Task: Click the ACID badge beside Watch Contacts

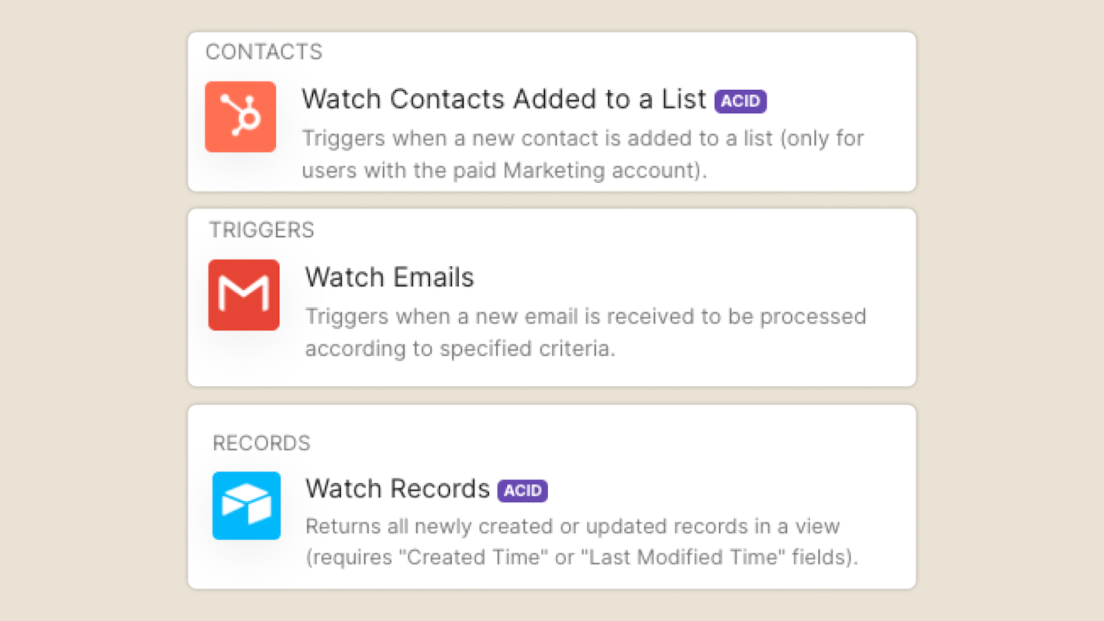Action: click(x=740, y=101)
